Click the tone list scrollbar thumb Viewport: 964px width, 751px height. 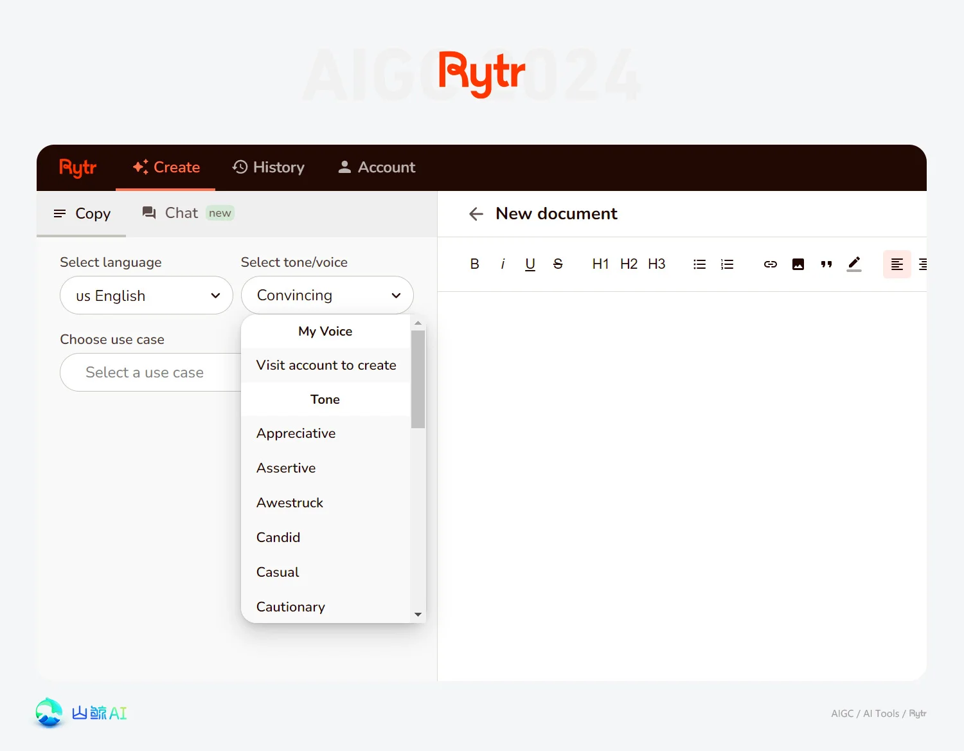(x=418, y=379)
